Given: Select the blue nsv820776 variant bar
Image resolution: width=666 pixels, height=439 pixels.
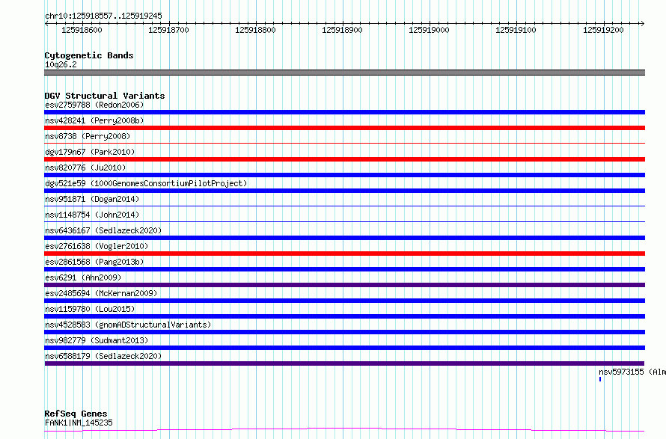Looking at the screenshot, I should pyautogui.click(x=344, y=175).
